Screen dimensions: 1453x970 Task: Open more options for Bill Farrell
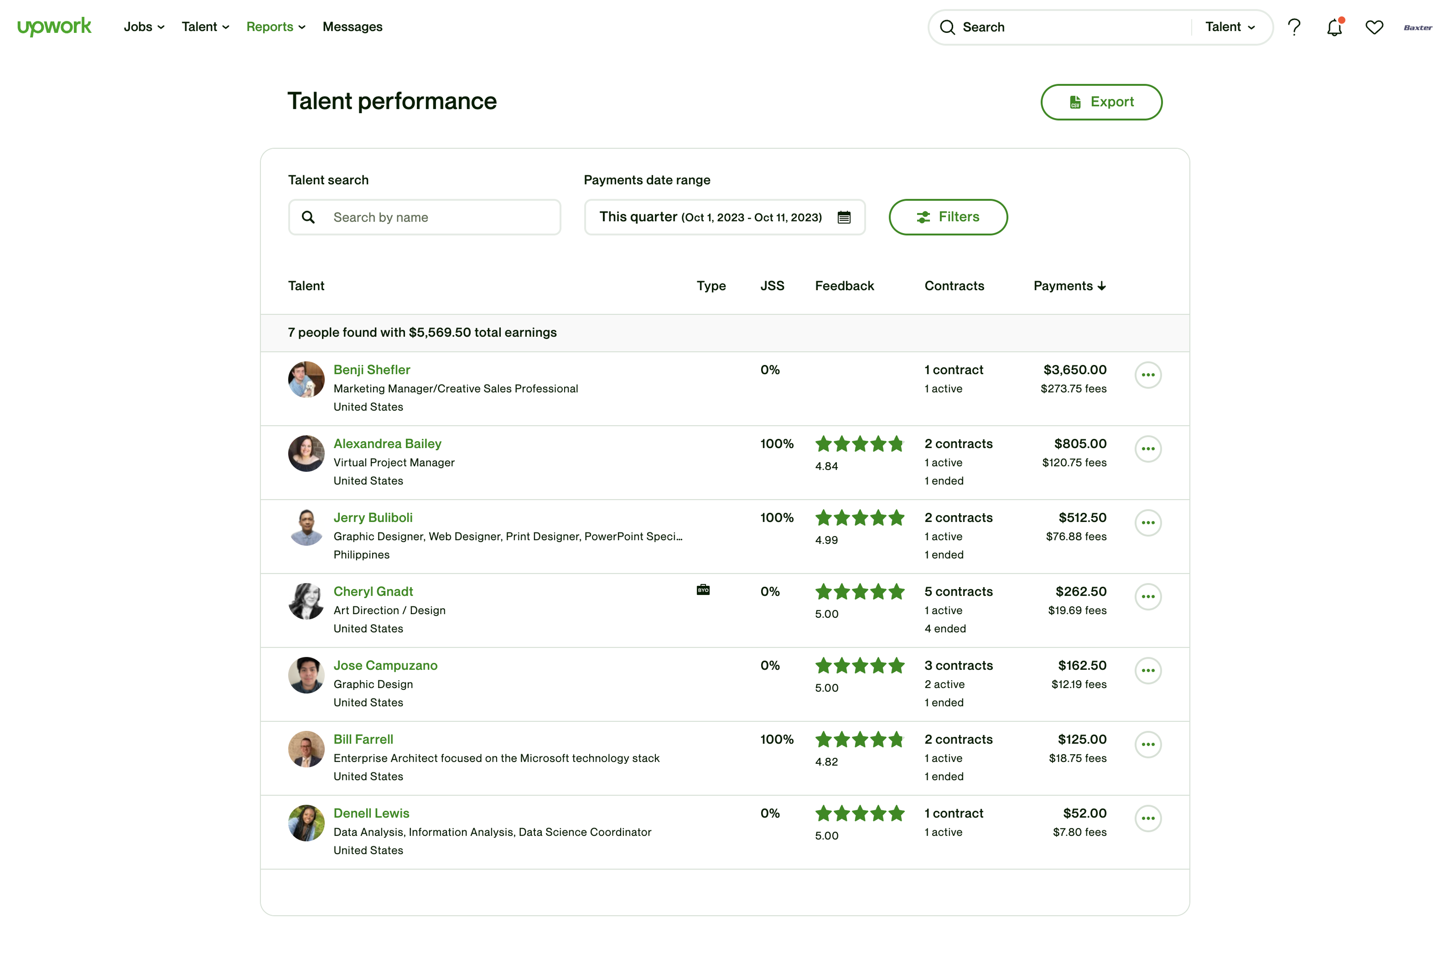[1148, 744]
